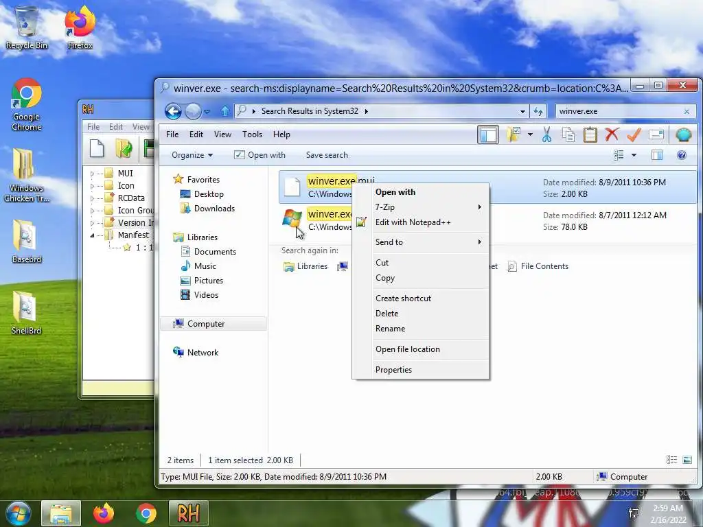Expand the MUI tree node in Resource Hacker
This screenshot has height=527, width=703.
point(92,174)
